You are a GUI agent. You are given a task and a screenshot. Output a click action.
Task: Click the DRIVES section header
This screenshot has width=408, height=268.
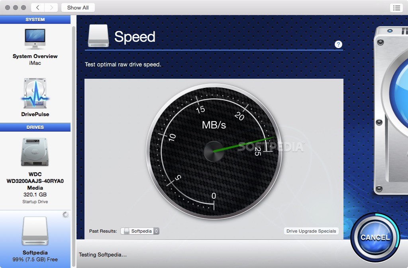(x=35, y=127)
